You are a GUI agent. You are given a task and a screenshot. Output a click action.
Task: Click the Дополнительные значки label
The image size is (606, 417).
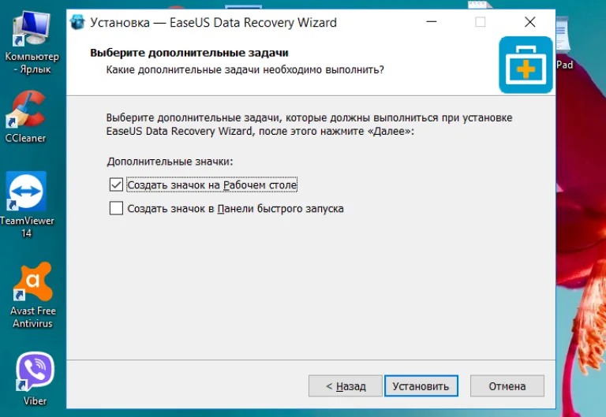170,162
